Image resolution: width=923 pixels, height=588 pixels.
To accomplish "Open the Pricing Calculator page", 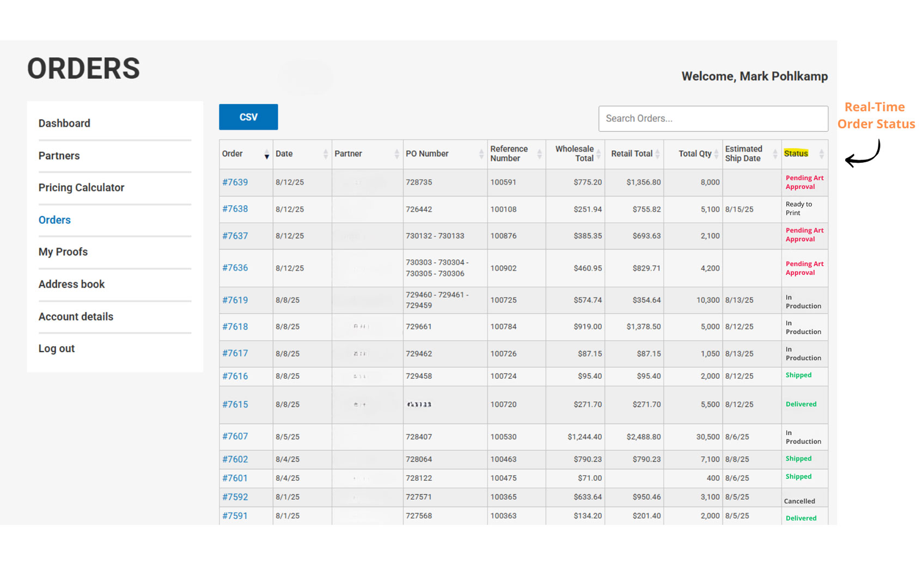I will [81, 188].
